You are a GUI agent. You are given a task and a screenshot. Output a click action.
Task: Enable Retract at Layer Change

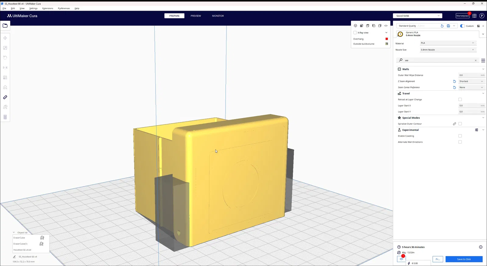(x=460, y=100)
